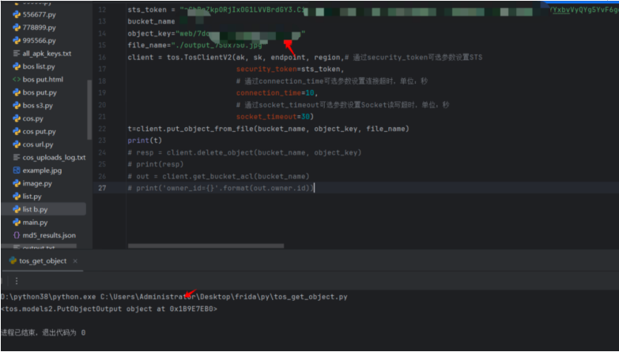The height and width of the screenshot is (352, 619).
Task: Click the text file icon beside cos_uploads_log.txt
Action: pyautogui.click(x=17, y=157)
